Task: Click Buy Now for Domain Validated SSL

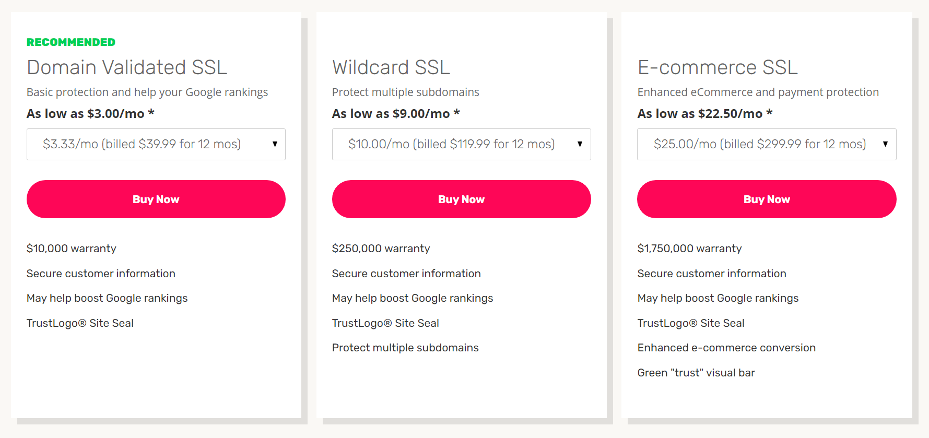Action: pos(156,199)
